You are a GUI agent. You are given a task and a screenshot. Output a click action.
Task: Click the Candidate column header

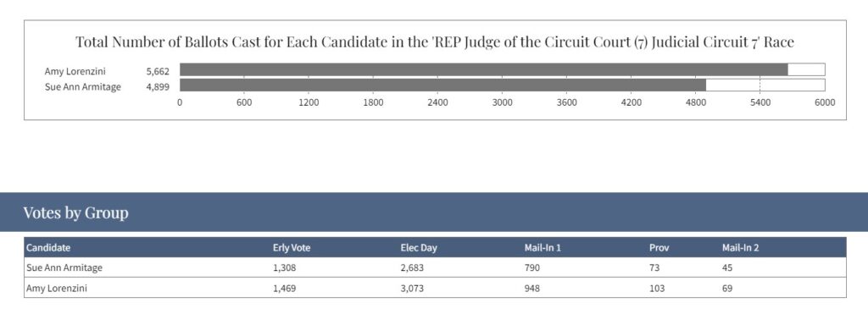coord(48,248)
